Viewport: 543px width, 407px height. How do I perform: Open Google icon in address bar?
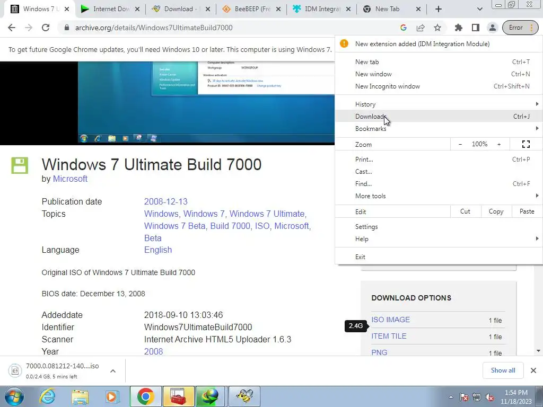pos(404,28)
